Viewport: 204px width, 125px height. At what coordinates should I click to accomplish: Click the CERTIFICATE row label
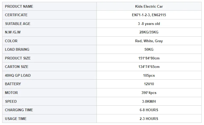coord(16,15)
